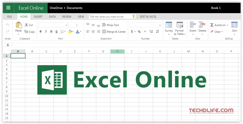Open the Survey tool

point(169,28)
